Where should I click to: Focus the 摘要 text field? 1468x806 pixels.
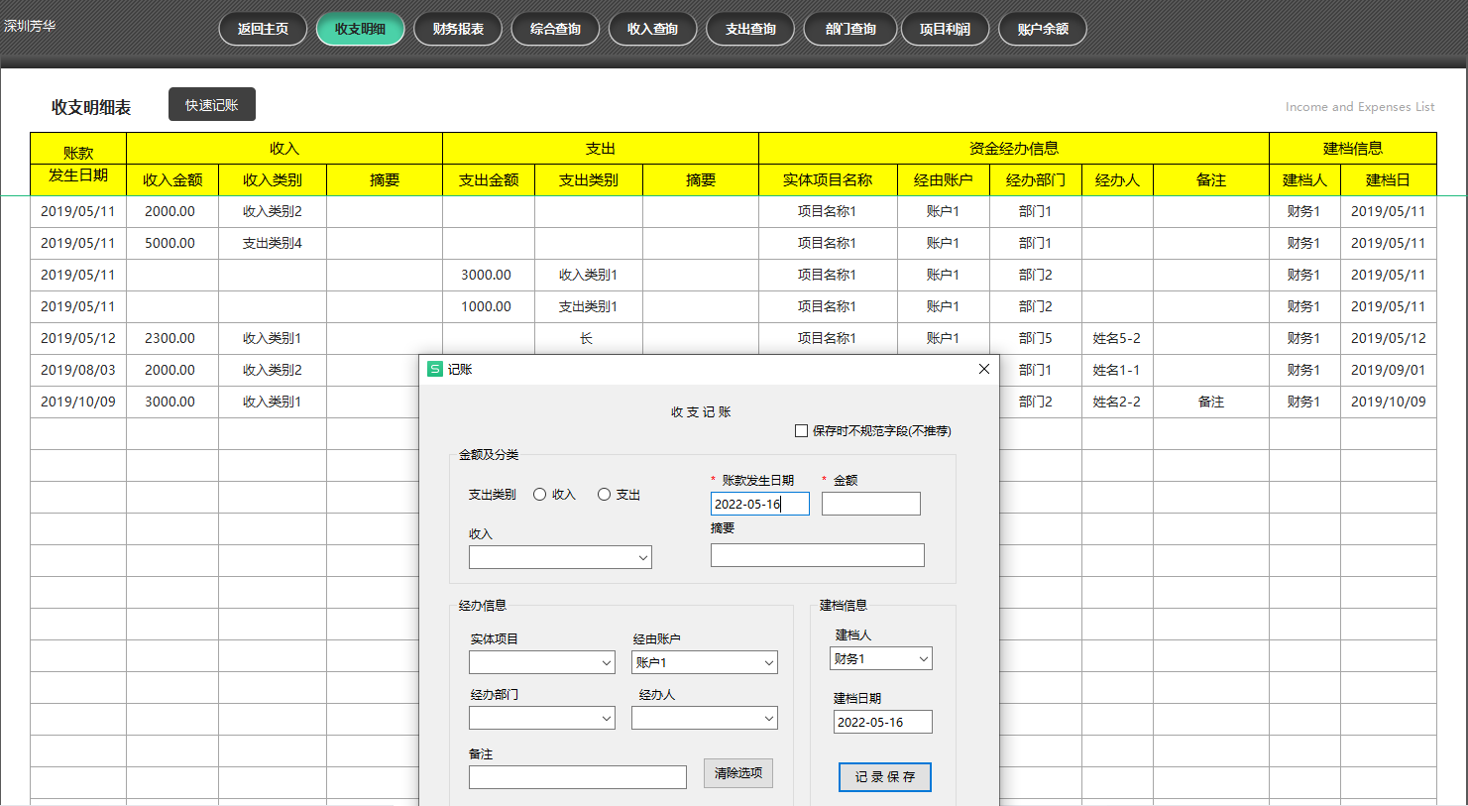click(x=817, y=555)
